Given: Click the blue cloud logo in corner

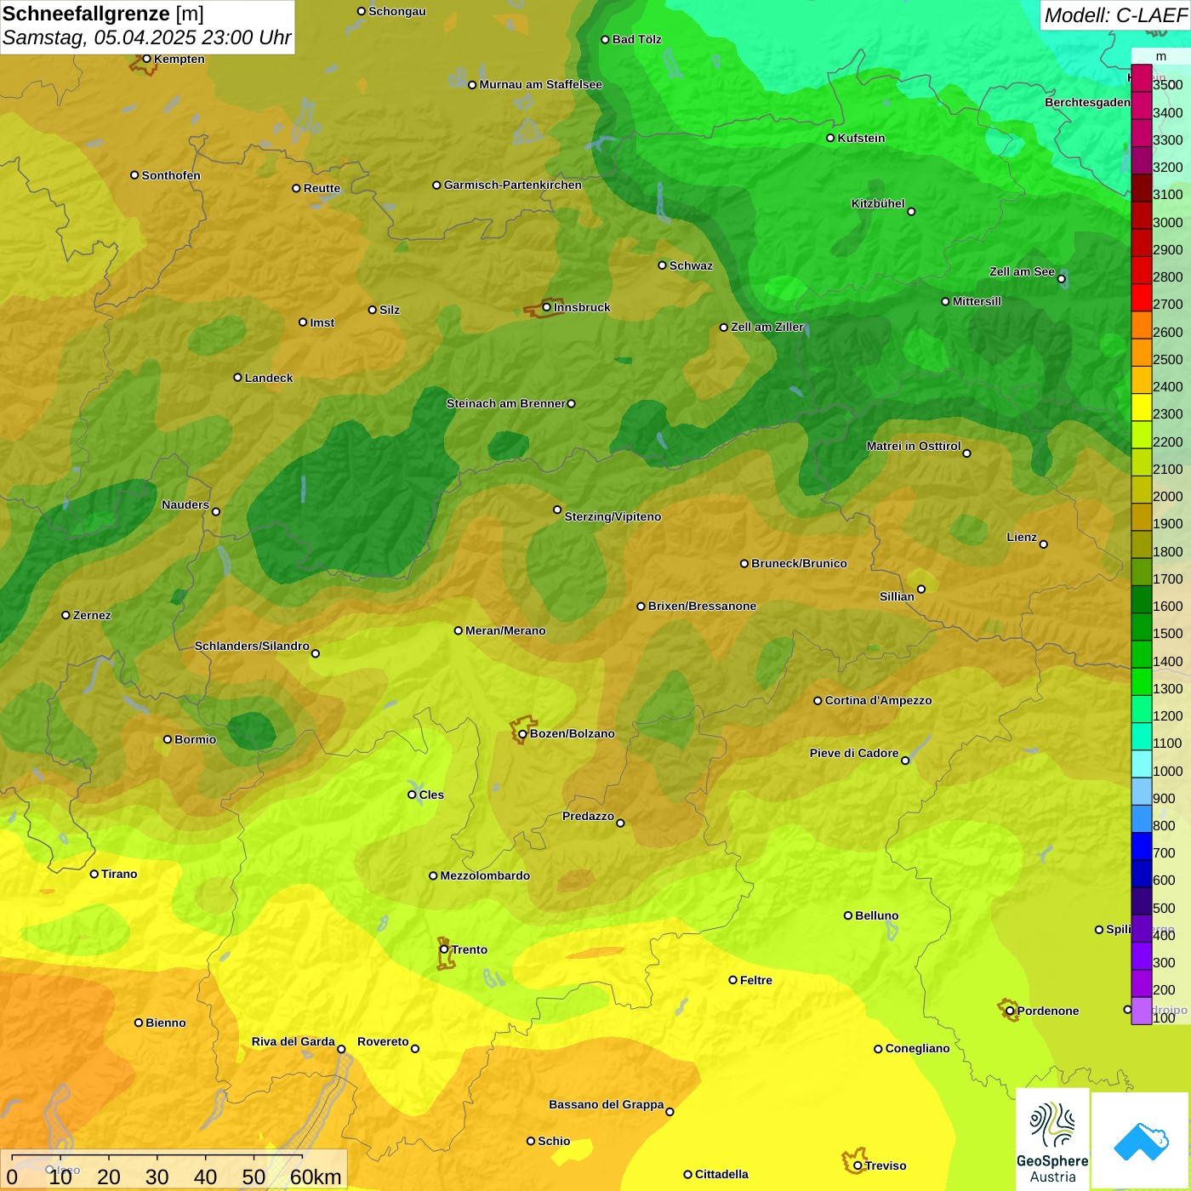Looking at the screenshot, I should 1141,1141.
